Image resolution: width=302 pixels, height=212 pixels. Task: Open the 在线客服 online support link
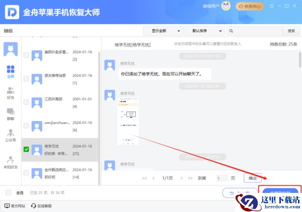point(41,206)
